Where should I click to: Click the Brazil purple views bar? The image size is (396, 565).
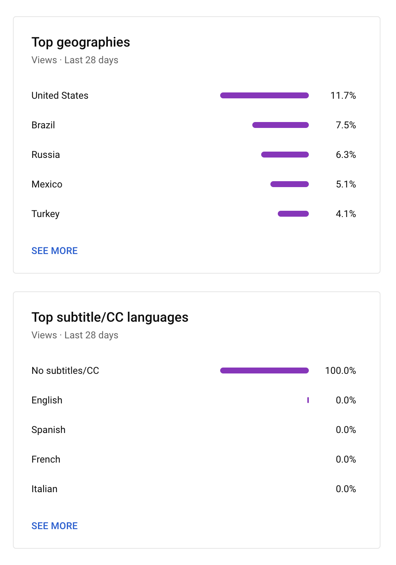(280, 125)
